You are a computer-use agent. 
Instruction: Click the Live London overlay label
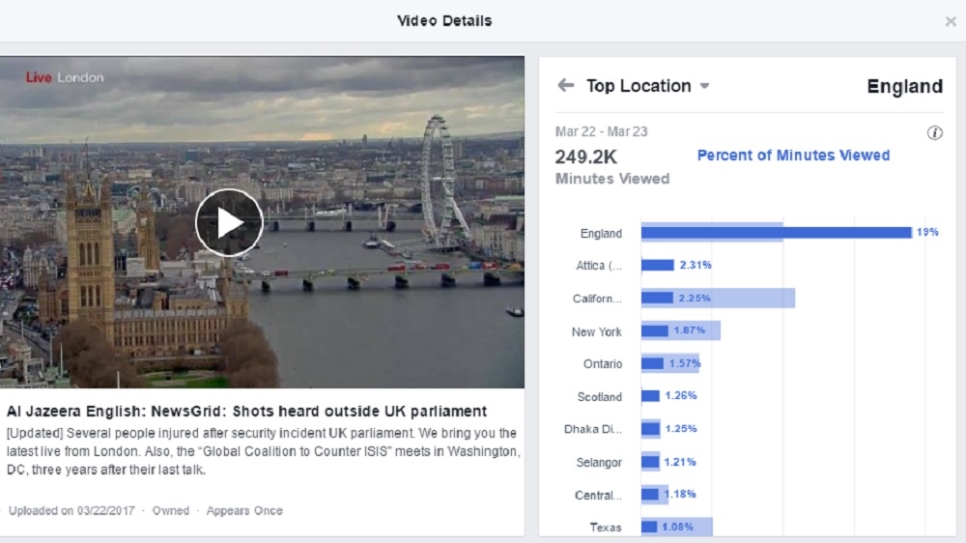point(65,77)
